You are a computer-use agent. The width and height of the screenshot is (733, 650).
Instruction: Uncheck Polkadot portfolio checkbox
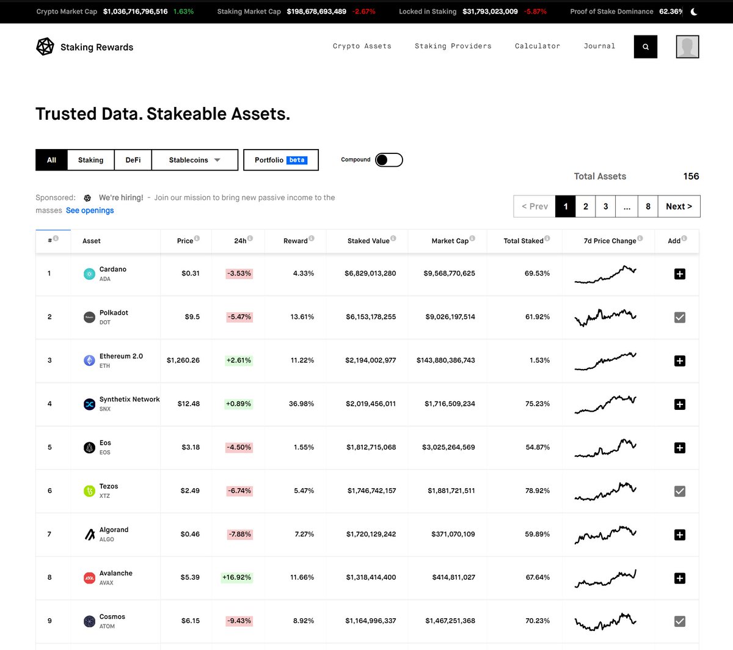click(x=679, y=317)
